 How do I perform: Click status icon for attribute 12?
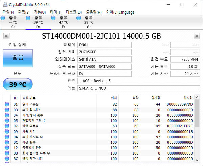pyautogui.click(x=7, y=148)
